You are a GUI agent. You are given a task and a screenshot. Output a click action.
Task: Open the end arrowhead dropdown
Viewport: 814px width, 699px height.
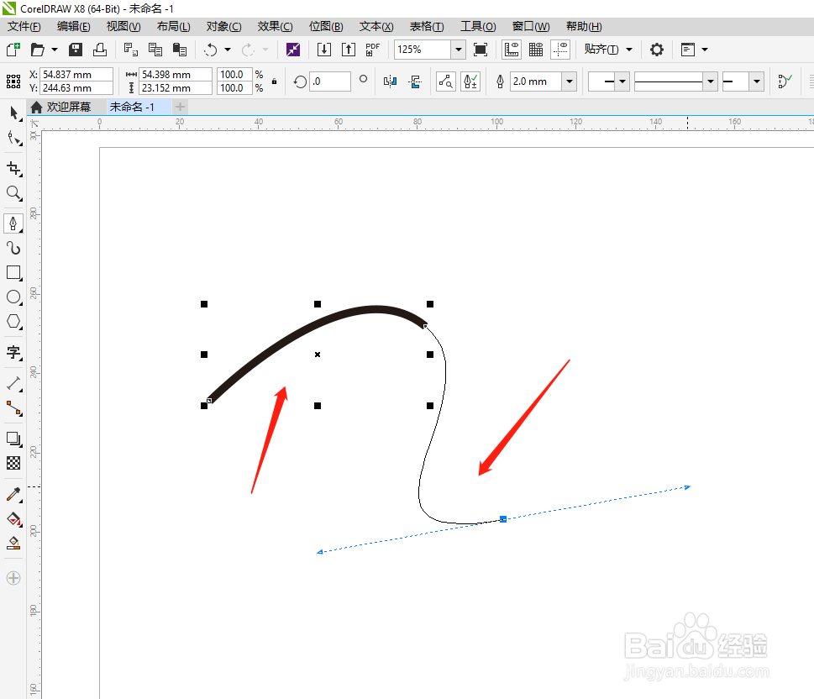tap(756, 81)
